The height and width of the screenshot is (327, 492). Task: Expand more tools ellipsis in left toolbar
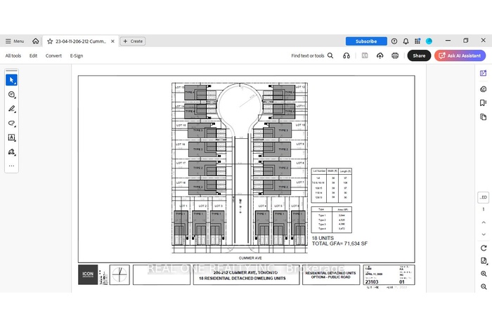[x=12, y=166]
